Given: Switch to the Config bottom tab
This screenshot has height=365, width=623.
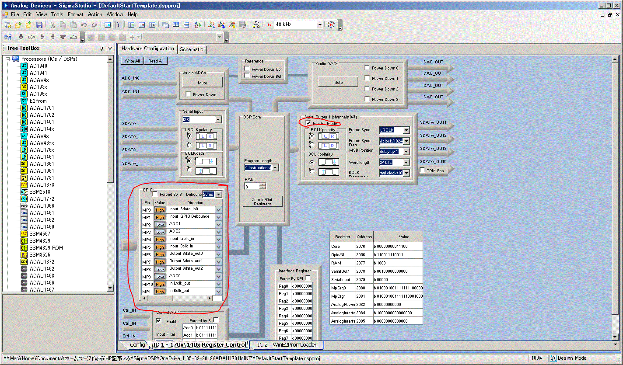Looking at the screenshot, I should [137, 345].
